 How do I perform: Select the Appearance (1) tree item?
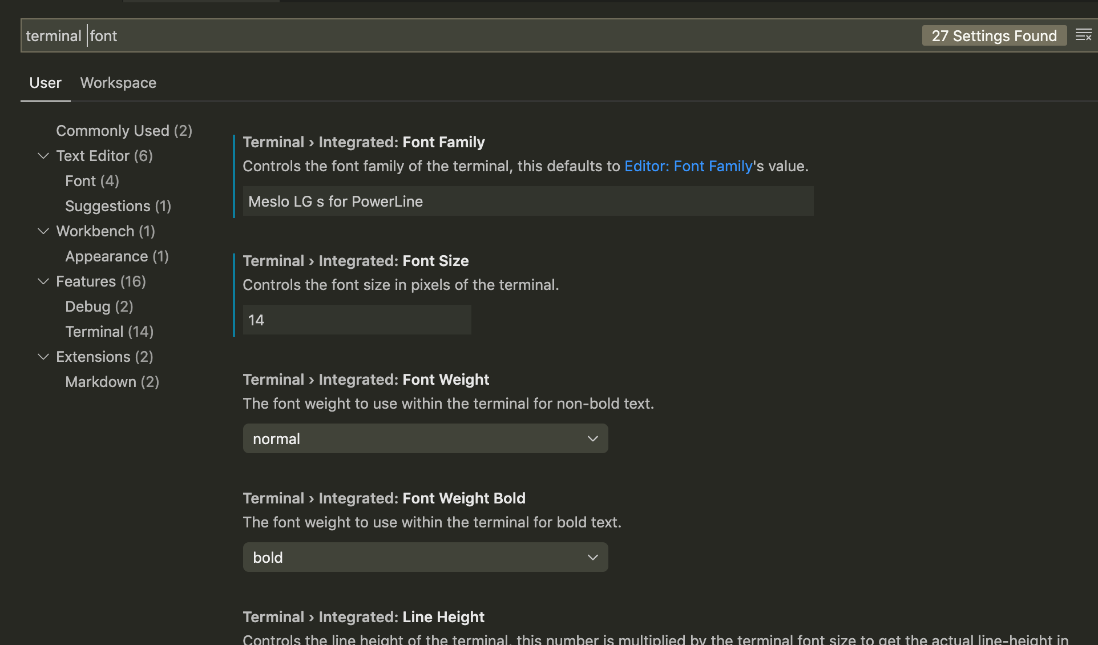coord(117,256)
